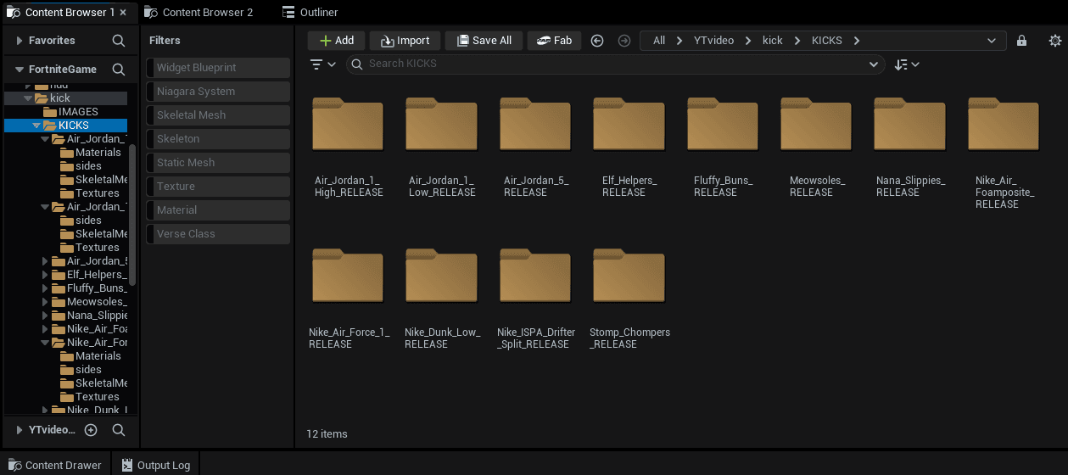Image resolution: width=1068 pixels, height=475 pixels.
Task: Click the navigate forward arrow icon
Action: 624,41
